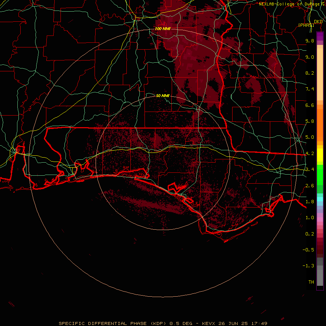The height and width of the screenshot is (326, 326).
Task: Click the 9.8 value on scale
Action: point(310,41)
